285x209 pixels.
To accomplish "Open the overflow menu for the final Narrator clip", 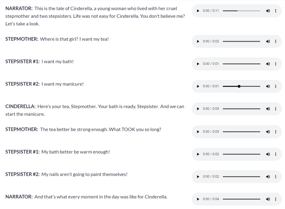I will [276, 199].
